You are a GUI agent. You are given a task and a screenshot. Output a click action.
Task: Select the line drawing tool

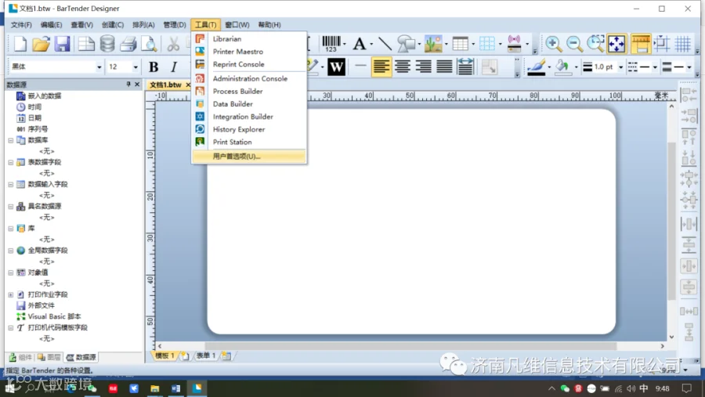[385, 44]
